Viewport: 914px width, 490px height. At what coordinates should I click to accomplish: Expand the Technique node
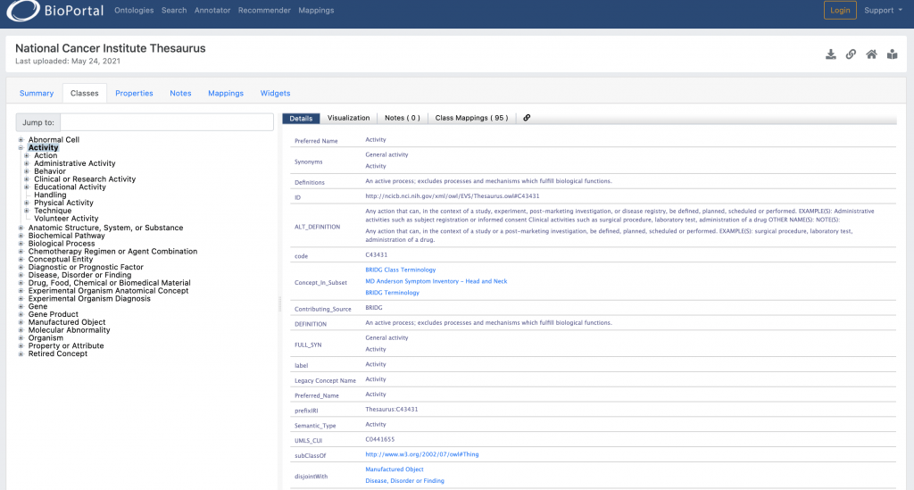pyautogui.click(x=27, y=211)
